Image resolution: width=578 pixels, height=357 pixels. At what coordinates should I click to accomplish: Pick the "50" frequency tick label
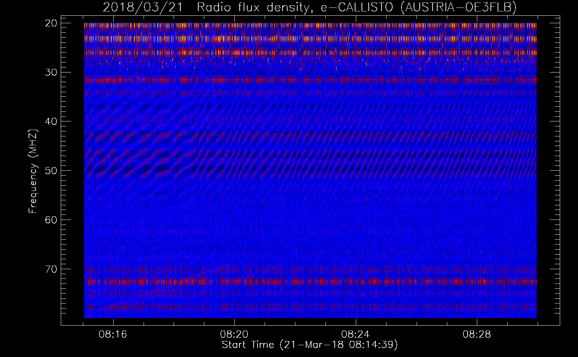(51, 171)
